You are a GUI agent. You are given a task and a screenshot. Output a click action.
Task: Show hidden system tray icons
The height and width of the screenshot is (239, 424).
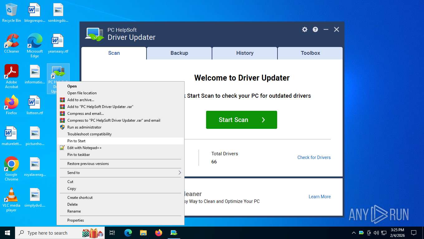[x=354, y=233]
